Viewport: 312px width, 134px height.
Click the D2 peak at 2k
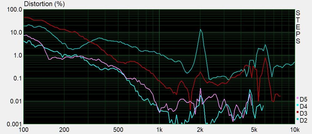point(201,30)
